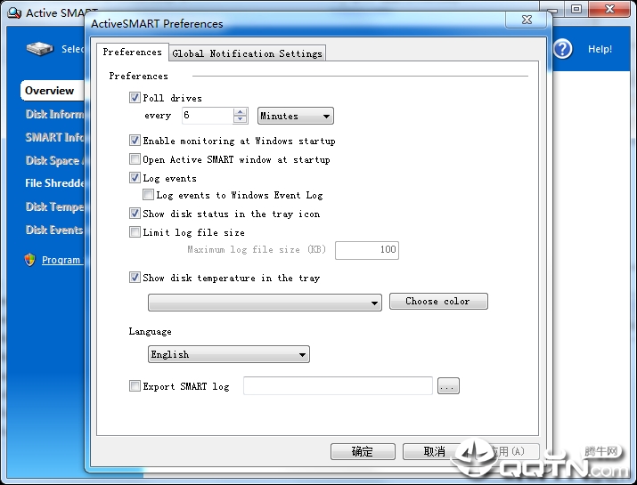Click the hard drive icon in main window
The height and width of the screenshot is (485, 637).
(x=40, y=49)
